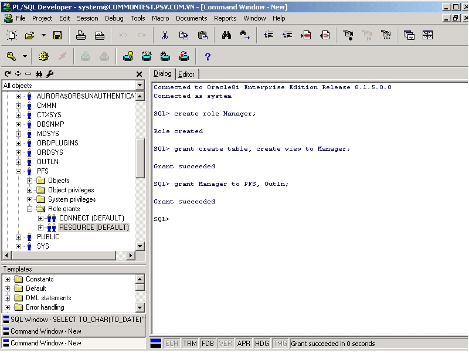Click the Cut scissors icon
The width and height of the screenshot is (469, 353).
pyautogui.click(x=165, y=35)
